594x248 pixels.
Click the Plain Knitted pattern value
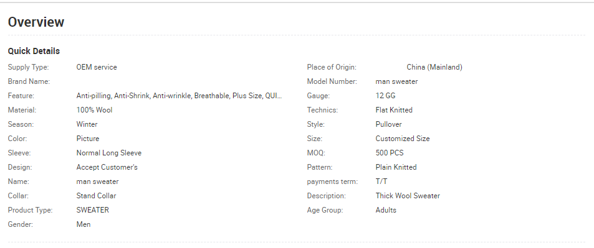tap(396, 167)
